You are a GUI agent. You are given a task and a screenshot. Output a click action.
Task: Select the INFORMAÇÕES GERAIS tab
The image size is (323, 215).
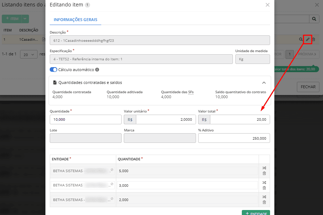(75, 20)
